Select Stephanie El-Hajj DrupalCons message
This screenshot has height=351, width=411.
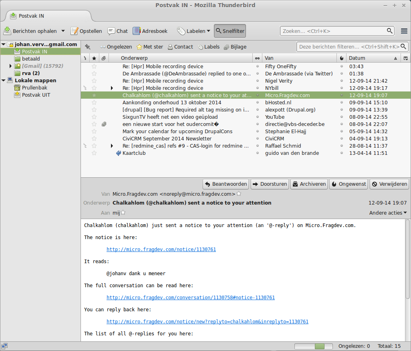tap(246, 131)
